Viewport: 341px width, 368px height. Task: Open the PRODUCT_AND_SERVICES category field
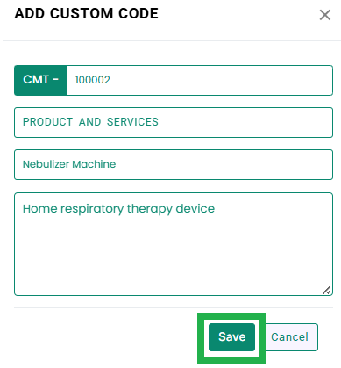click(x=174, y=122)
